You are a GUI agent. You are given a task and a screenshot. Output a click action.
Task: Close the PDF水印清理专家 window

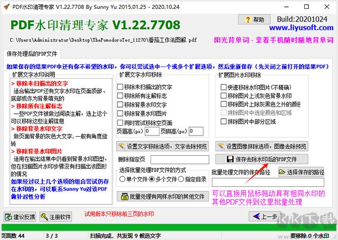click(x=327, y=7)
